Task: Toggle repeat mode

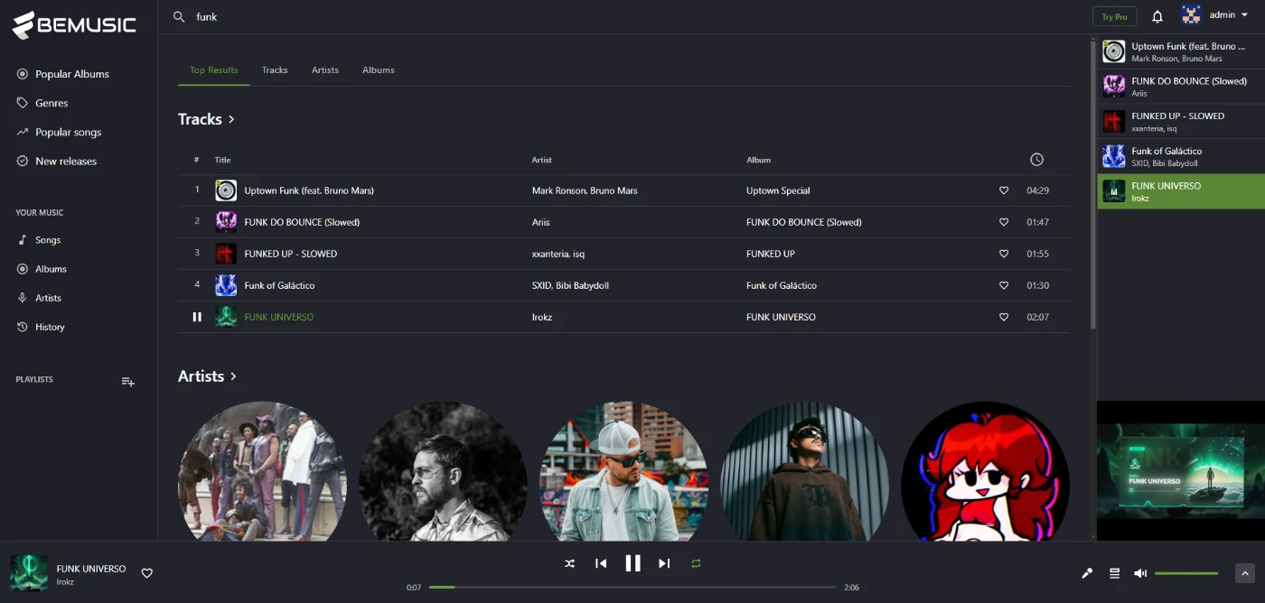Action: pos(696,563)
